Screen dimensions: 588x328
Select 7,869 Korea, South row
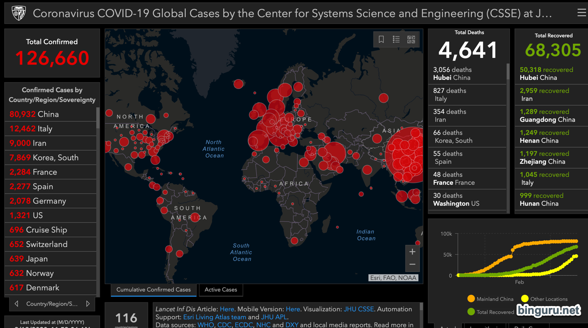50,158
